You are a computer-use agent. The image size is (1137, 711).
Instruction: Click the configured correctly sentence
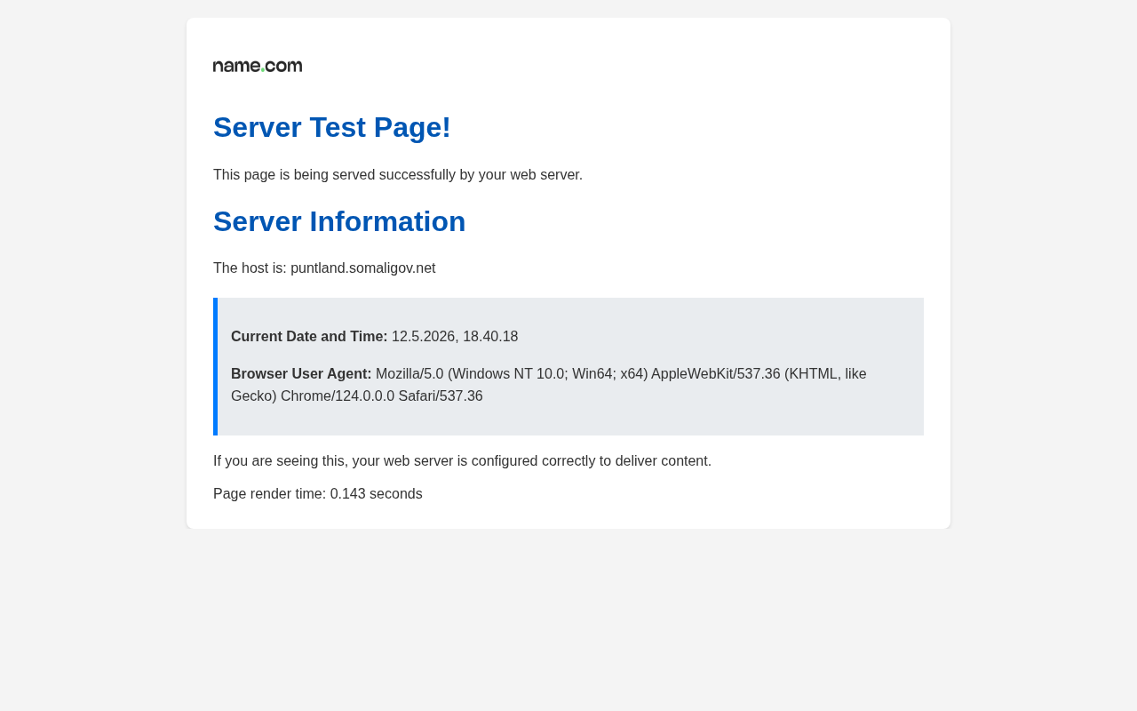tap(462, 461)
